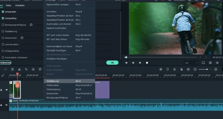Toggle the video track lock icon
Viewport: 223px width, 119px height.
click(x=1, y=90)
